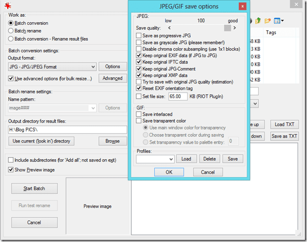The width and height of the screenshot is (307, 242).
Task: Enable Save as progressive JPG checkbox
Action: [138, 36]
